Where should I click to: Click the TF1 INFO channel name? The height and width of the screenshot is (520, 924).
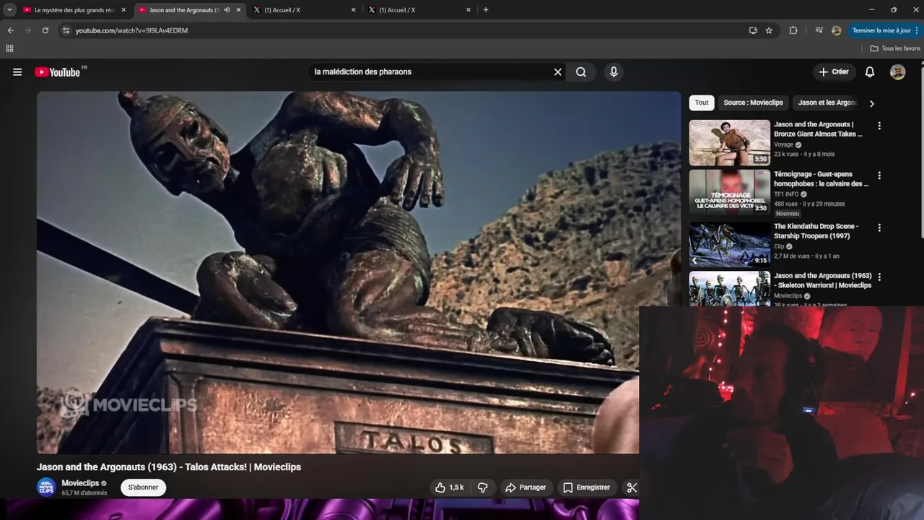pyautogui.click(x=786, y=194)
